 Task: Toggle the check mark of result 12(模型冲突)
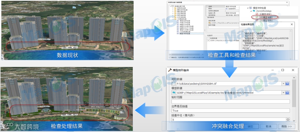257,18
